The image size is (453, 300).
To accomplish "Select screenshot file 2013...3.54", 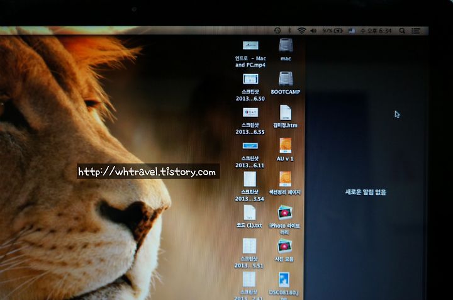I will point(250,179).
